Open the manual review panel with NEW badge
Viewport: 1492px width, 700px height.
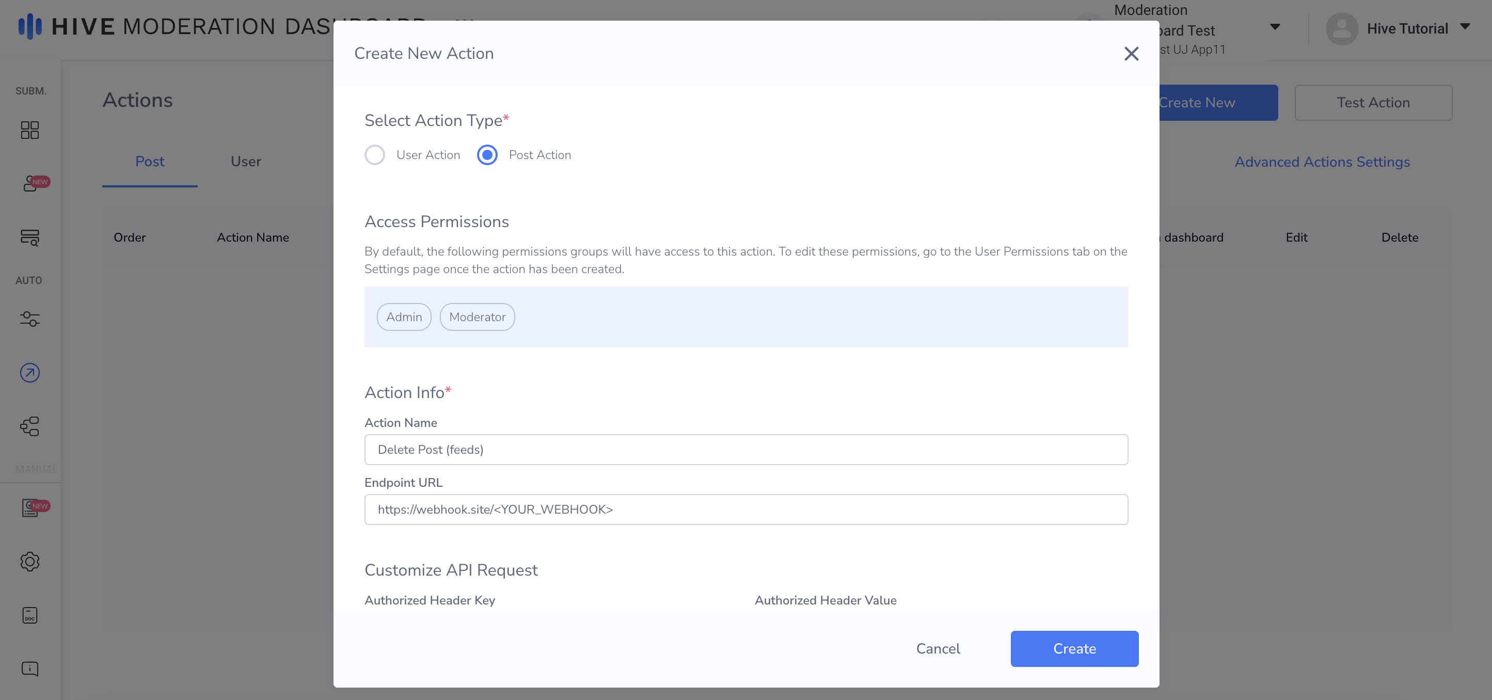point(29,508)
